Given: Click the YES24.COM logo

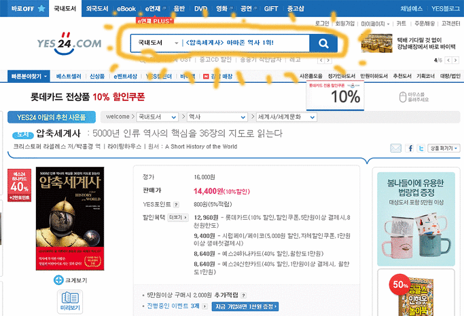Looking at the screenshot, I should [69, 43].
